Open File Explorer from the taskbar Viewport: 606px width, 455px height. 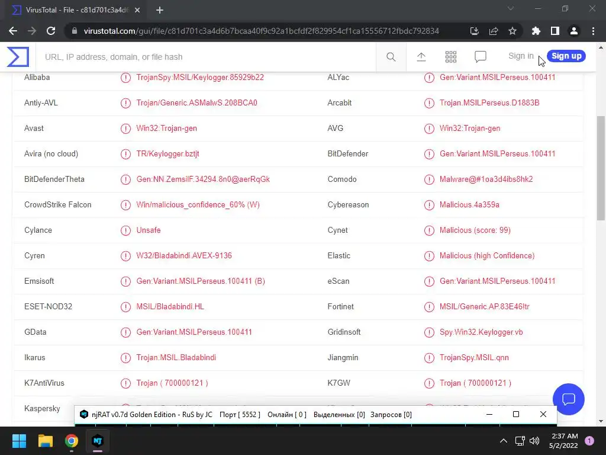(45, 441)
